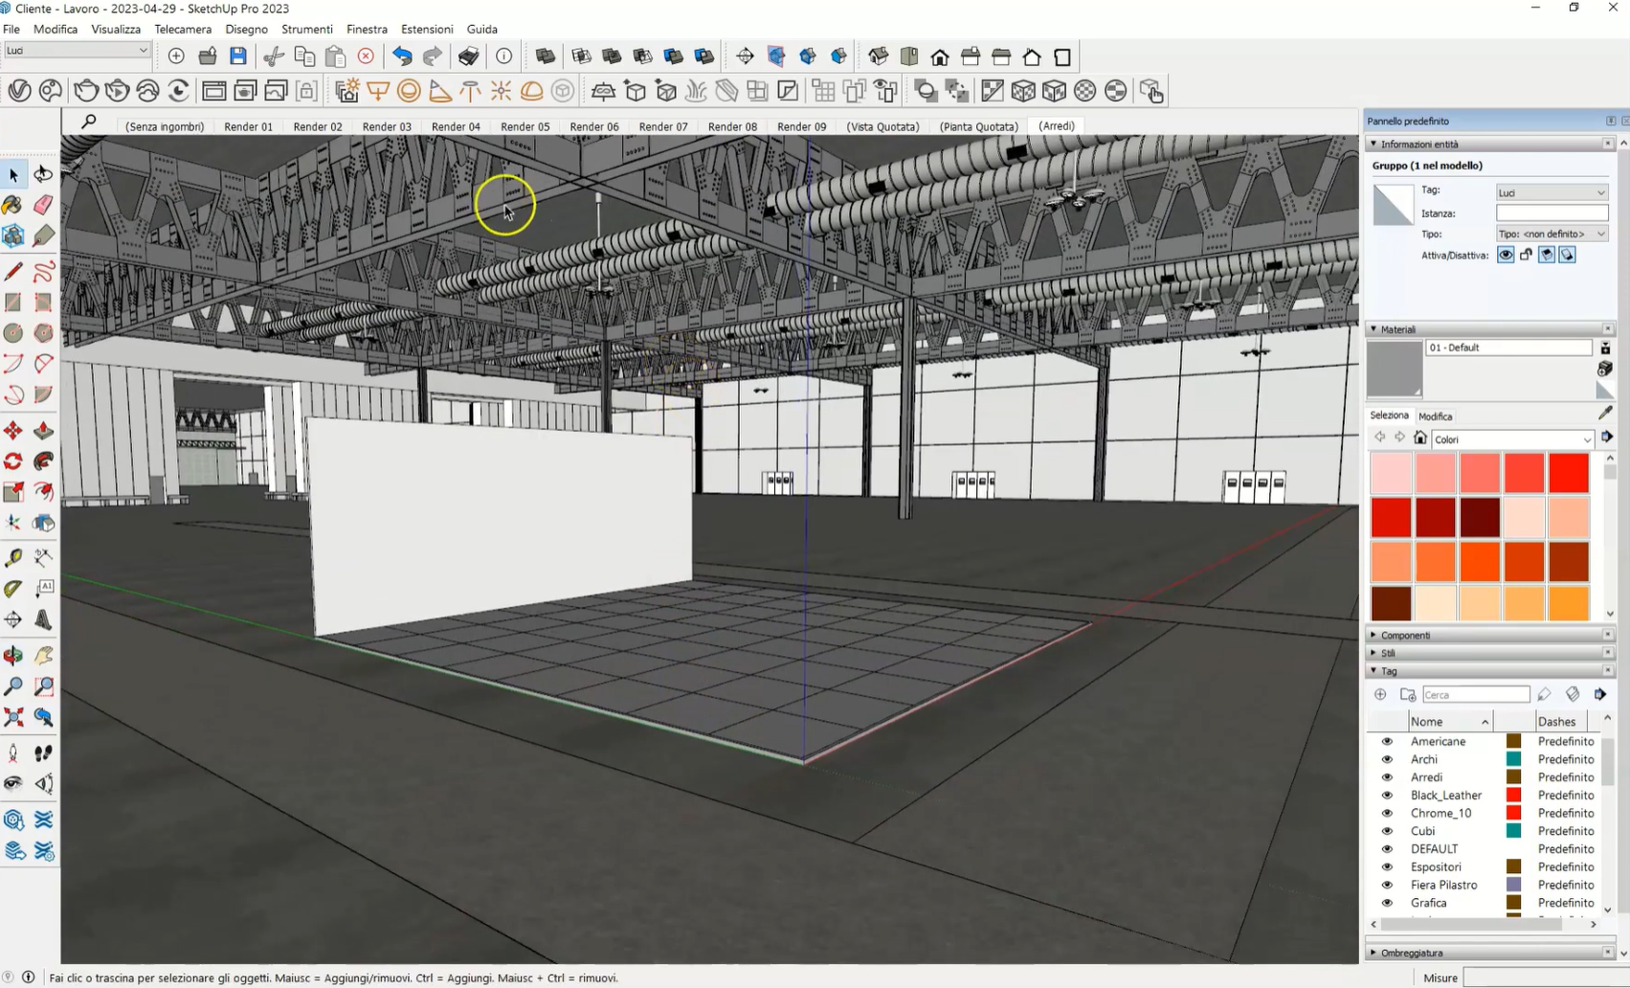
Task: Toggle visibility of the Espositori tag
Action: 1387,867
